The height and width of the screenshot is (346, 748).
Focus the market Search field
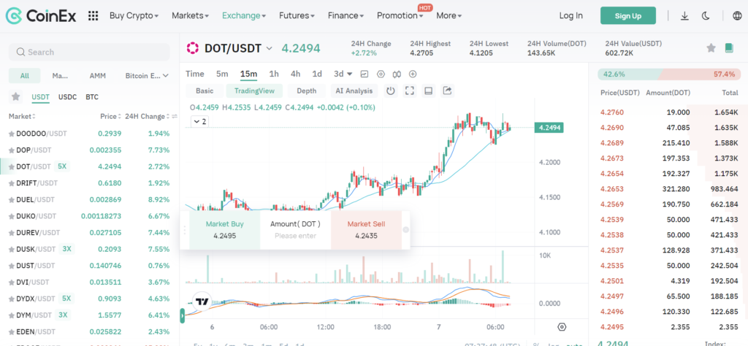[88, 52]
